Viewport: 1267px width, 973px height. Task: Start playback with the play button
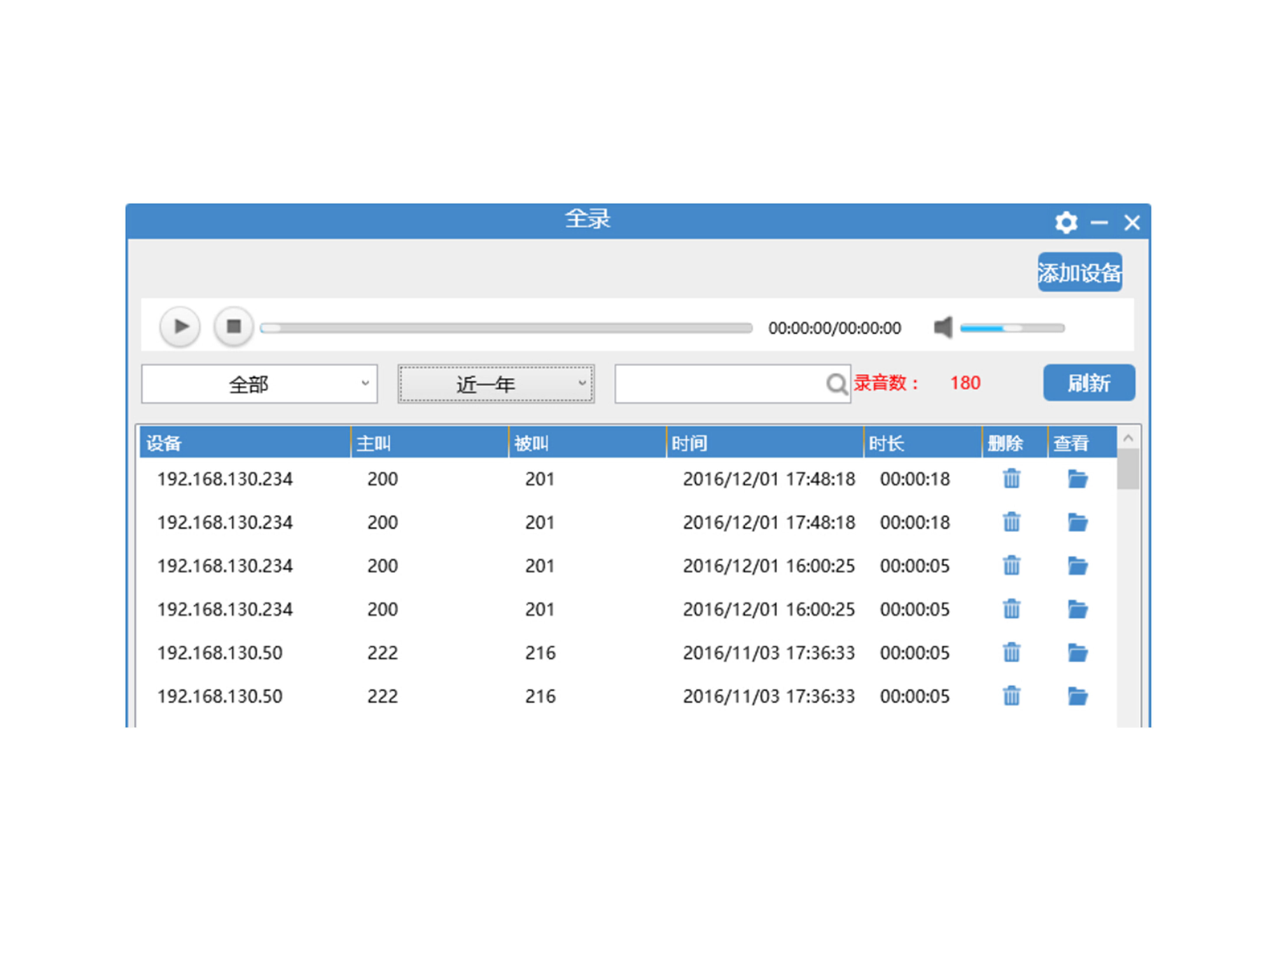tap(180, 327)
